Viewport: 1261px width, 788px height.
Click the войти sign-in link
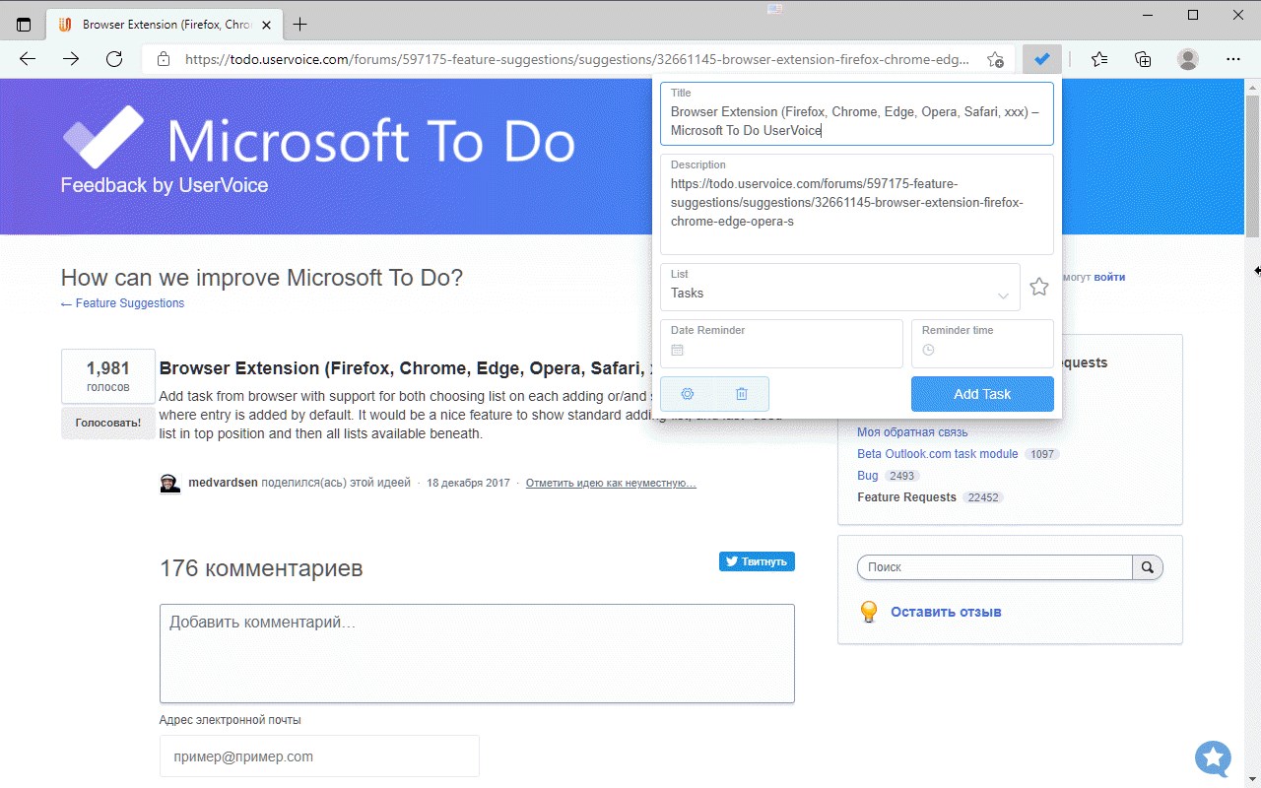pos(1109,277)
